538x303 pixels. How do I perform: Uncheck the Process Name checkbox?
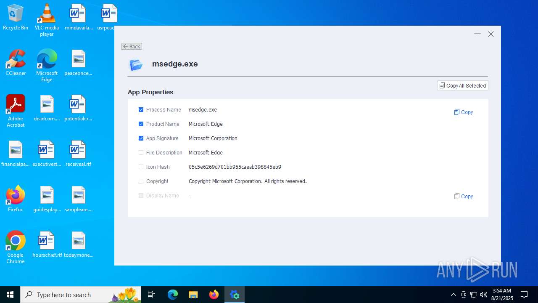(141, 110)
